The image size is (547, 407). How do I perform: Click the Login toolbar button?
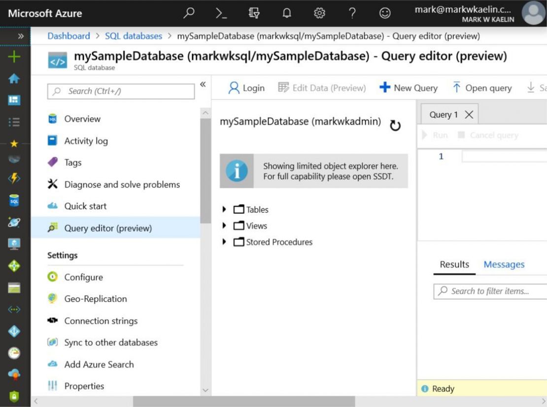(245, 87)
